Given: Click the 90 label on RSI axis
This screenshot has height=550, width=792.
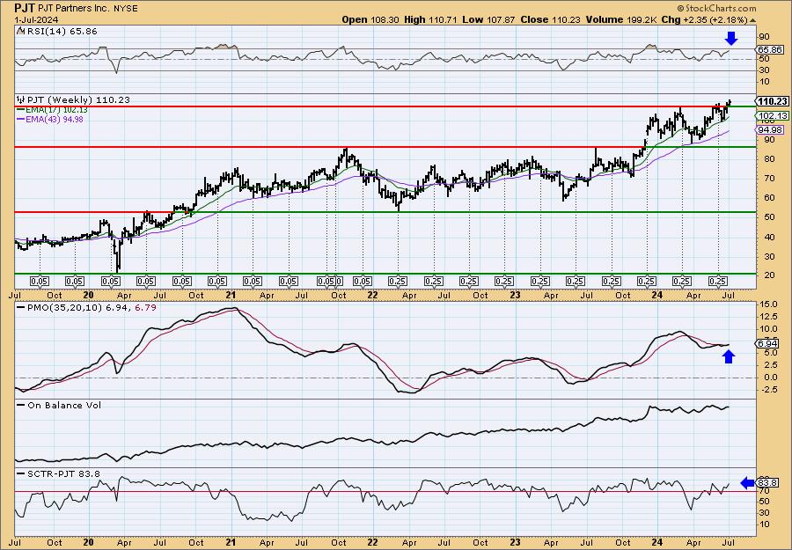Looking at the screenshot, I should [x=765, y=37].
